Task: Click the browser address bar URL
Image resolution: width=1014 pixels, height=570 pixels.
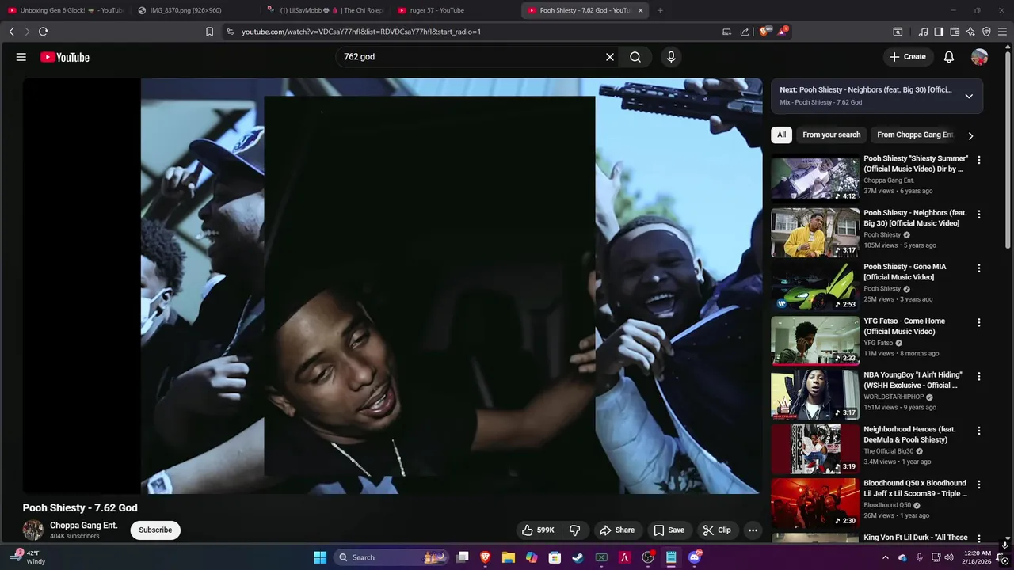Action: pos(361,32)
